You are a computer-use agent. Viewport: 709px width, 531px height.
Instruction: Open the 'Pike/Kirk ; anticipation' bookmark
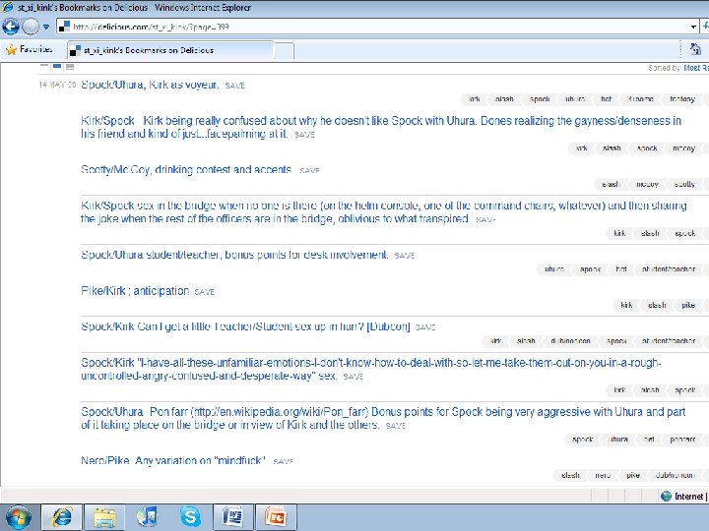point(135,291)
